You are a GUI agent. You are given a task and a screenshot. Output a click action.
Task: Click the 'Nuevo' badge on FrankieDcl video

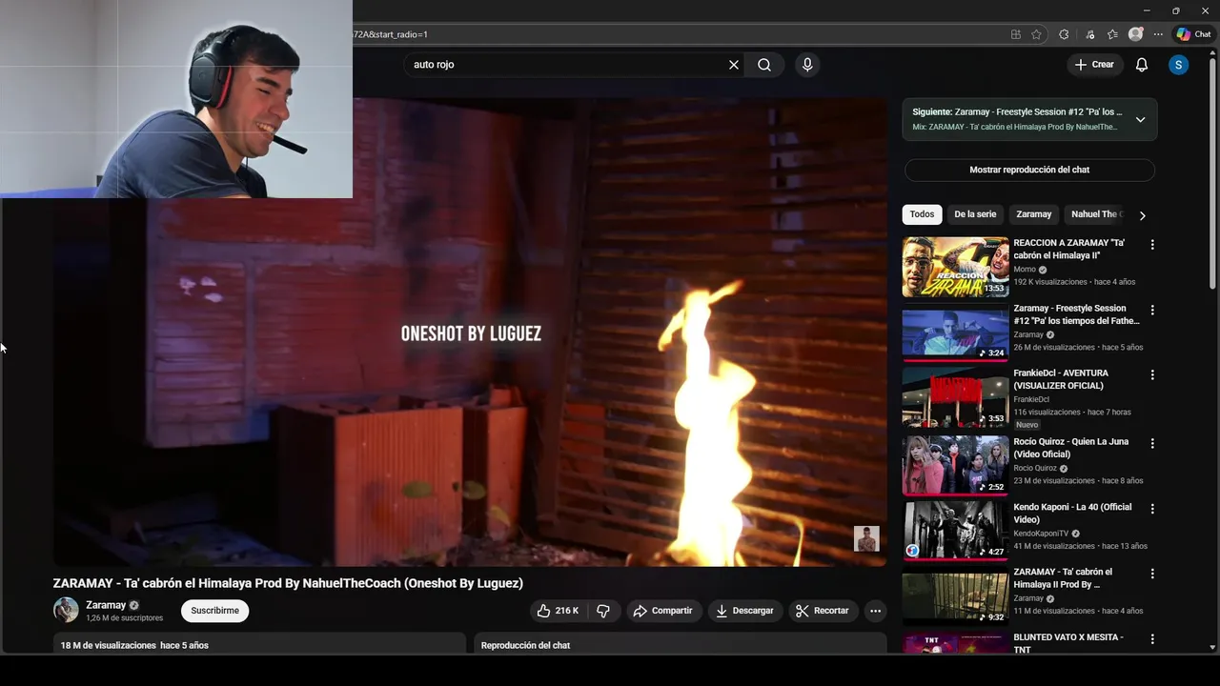click(x=1027, y=425)
